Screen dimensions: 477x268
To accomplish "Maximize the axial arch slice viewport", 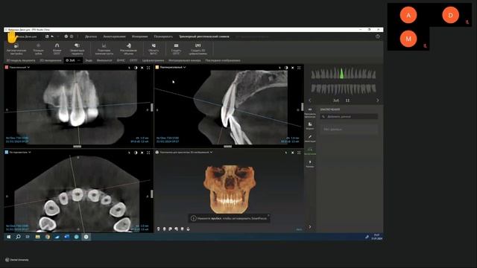I will 148,153.
